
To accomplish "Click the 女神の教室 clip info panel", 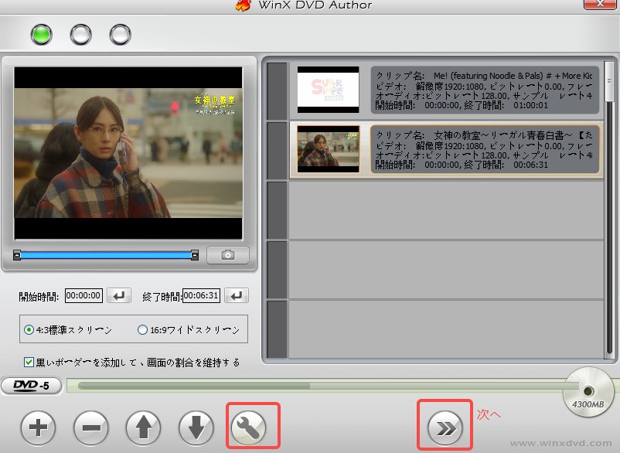I will click(x=485, y=149).
